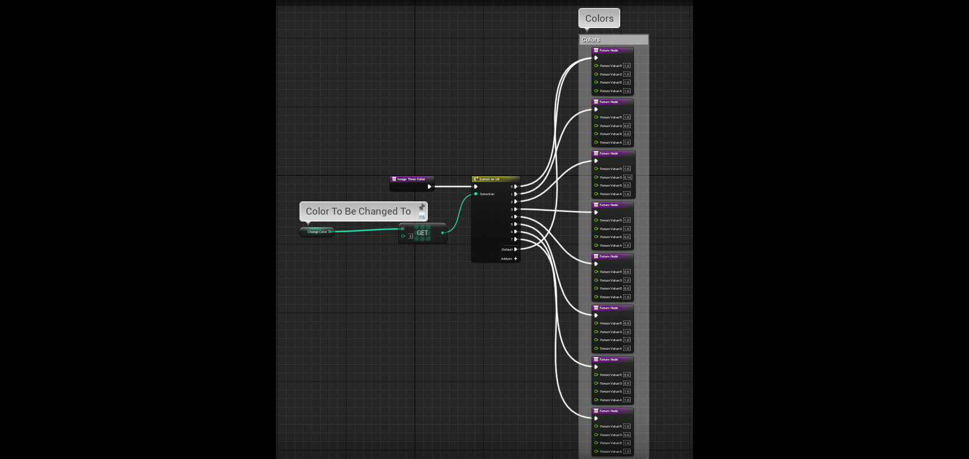
Task: Edit Return Value R field on bottommost Return Node
Action: (x=627, y=426)
